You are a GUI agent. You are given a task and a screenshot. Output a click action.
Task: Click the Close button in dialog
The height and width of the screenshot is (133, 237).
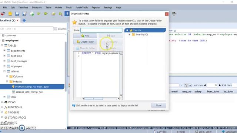pos(158,105)
